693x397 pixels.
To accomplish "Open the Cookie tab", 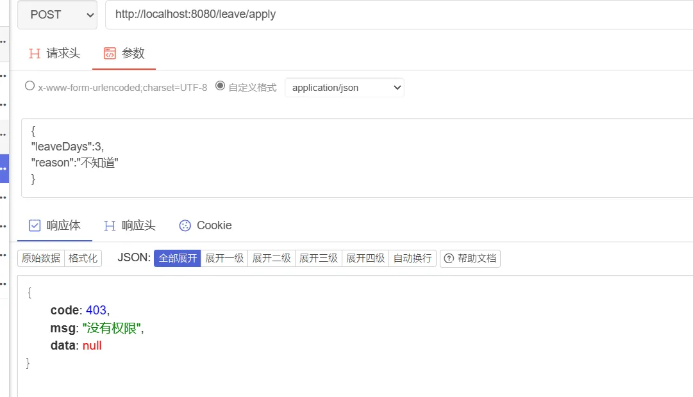I will [x=213, y=225].
